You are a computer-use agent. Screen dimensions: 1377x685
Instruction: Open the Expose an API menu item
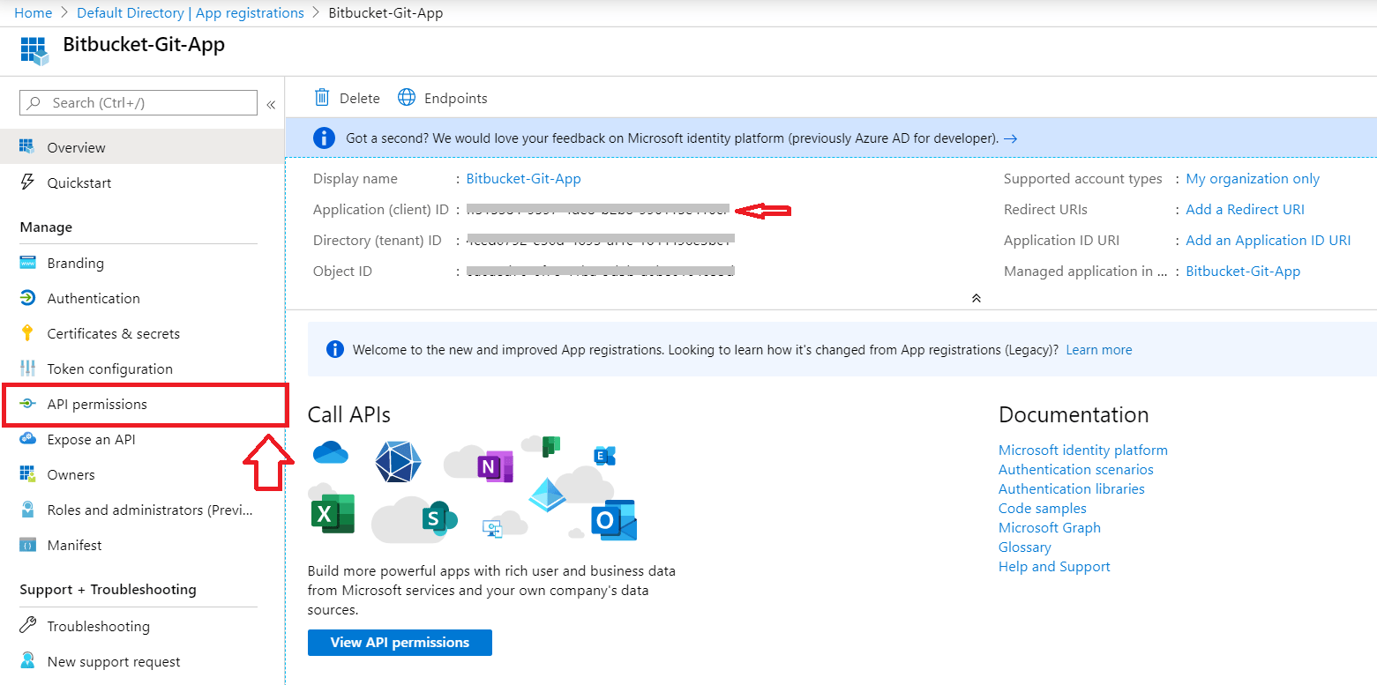(142, 439)
